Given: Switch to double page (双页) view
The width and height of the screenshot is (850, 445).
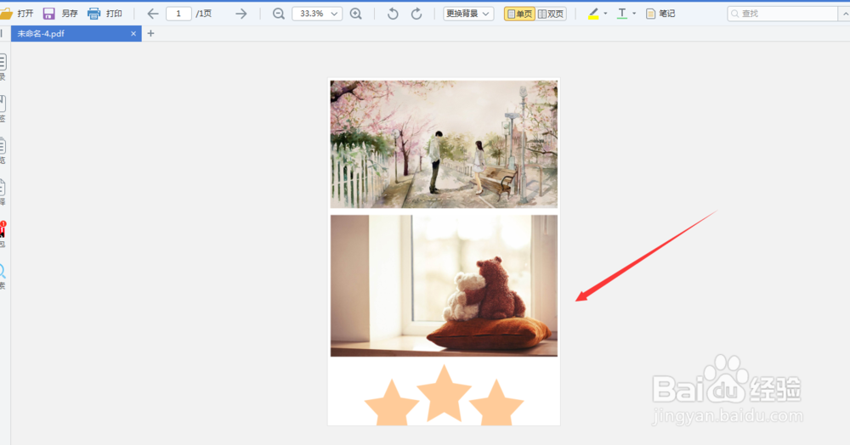Looking at the screenshot, I should (551, 14).
